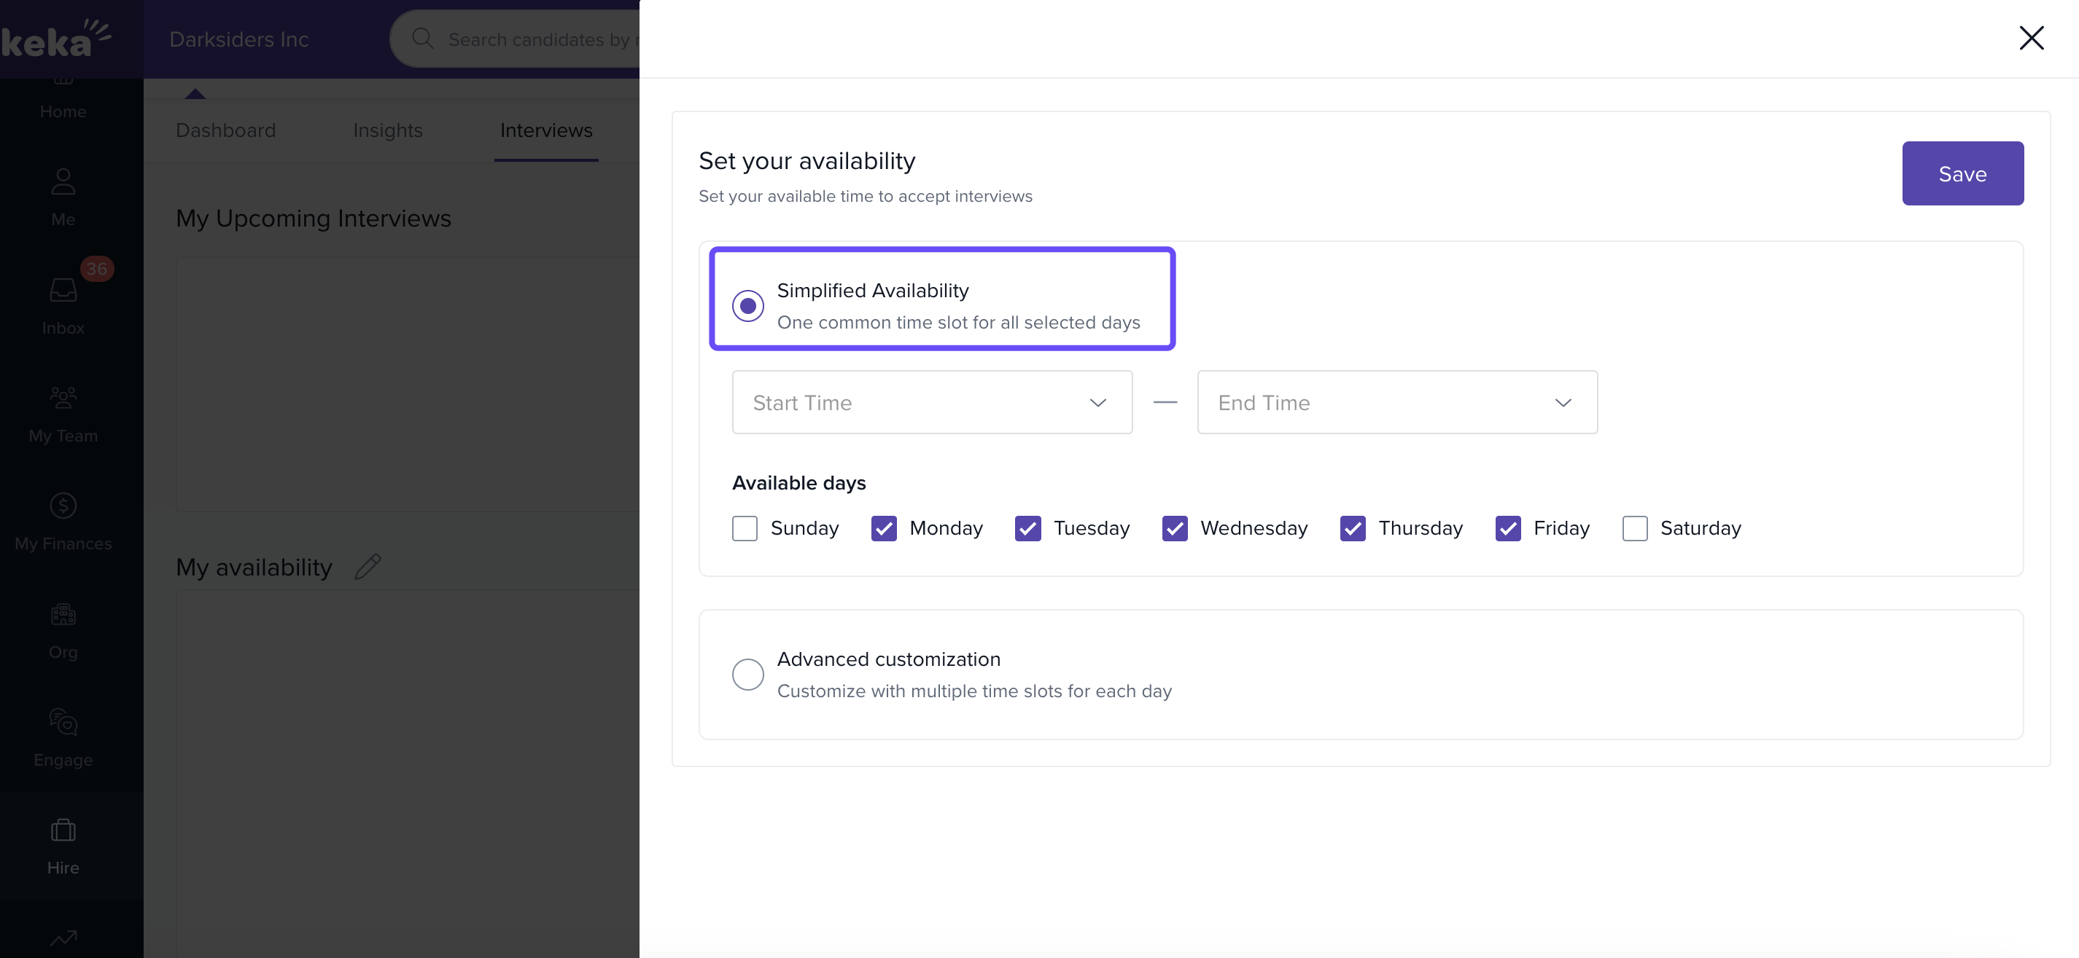Go to My Finances dollar icon
This screenshot has height=958, width=2079.
(63, 506)
